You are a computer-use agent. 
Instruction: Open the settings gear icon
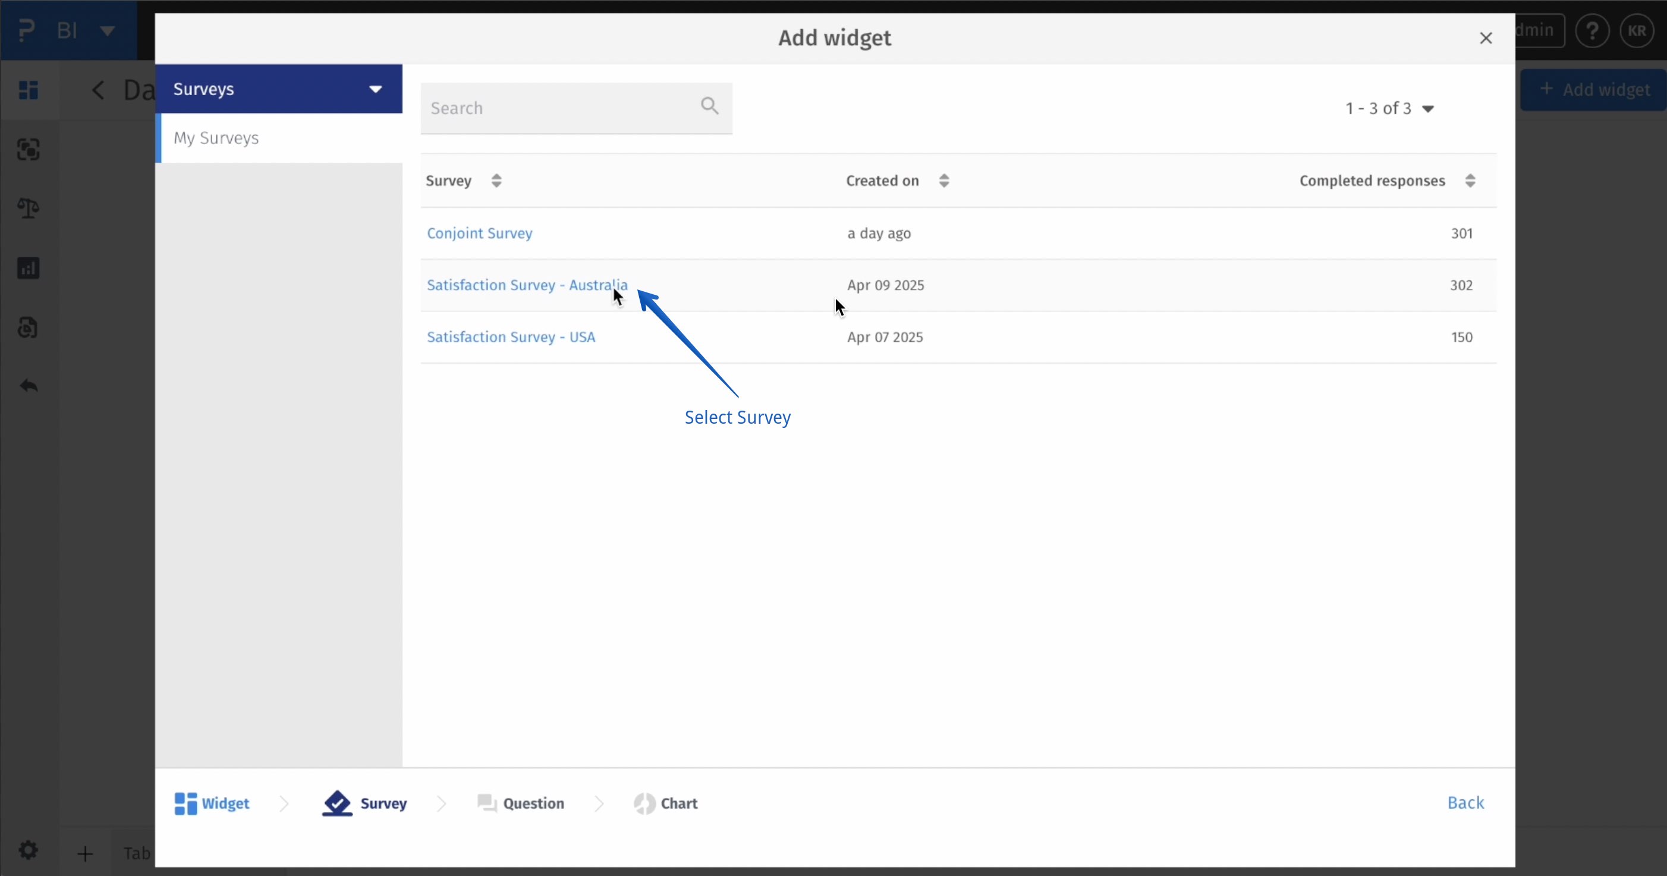pyautogui.click(x=29, y=849)
